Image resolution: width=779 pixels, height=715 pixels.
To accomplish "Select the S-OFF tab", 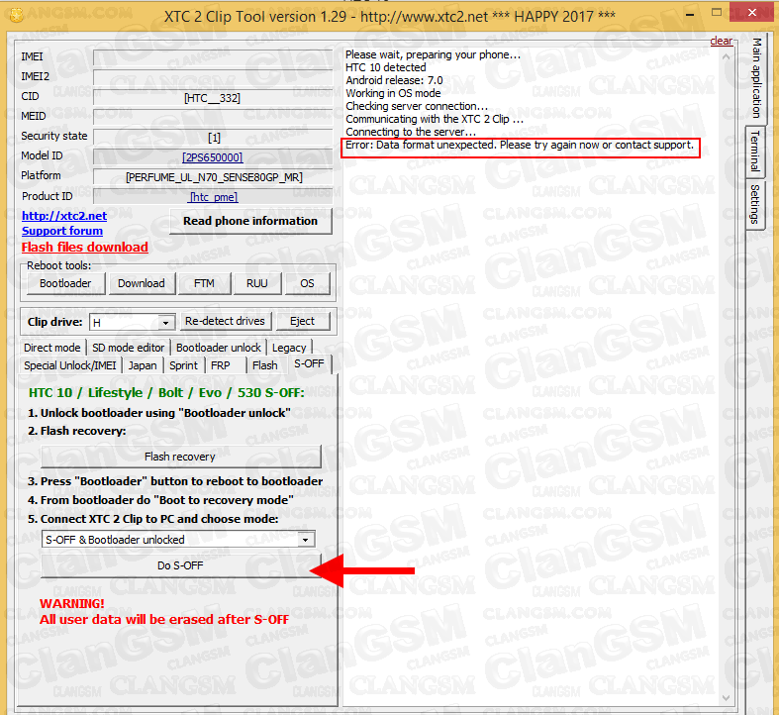I will click(x=309, y=364).
